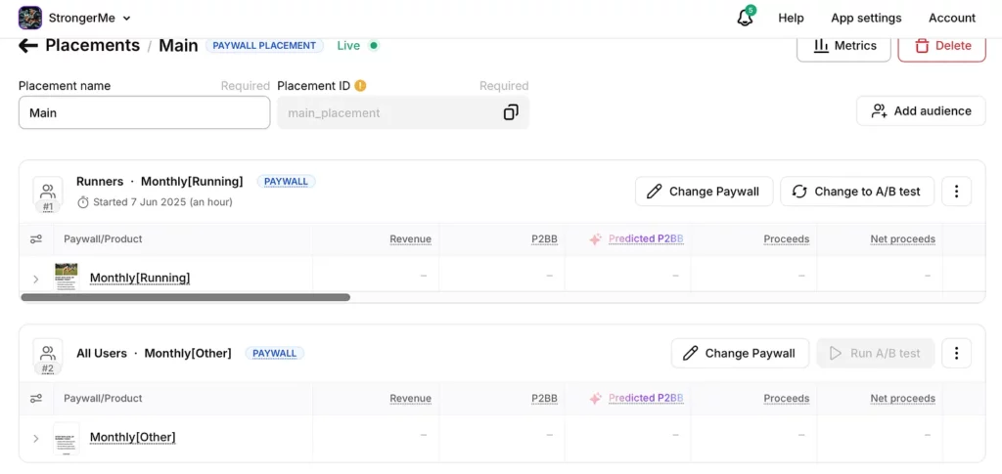Expand the Monthly[Running] paywall row
This screenshot has height=474, width=1002.
36,279
